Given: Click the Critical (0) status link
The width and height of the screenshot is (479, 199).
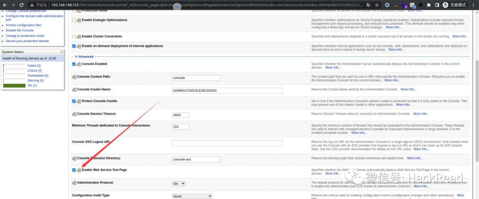Looking at the screenshot, I should point(35,70).
